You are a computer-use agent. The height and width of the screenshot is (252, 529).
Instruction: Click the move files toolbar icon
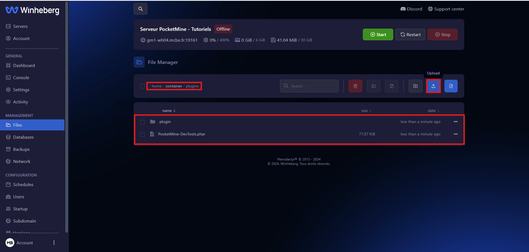[x=373, y=86]
